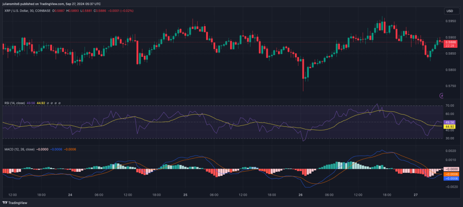The height and width of the screenshot is (207, 463).
Task: Click the 60.00 RSI scale label
Action: pos(450,114)
